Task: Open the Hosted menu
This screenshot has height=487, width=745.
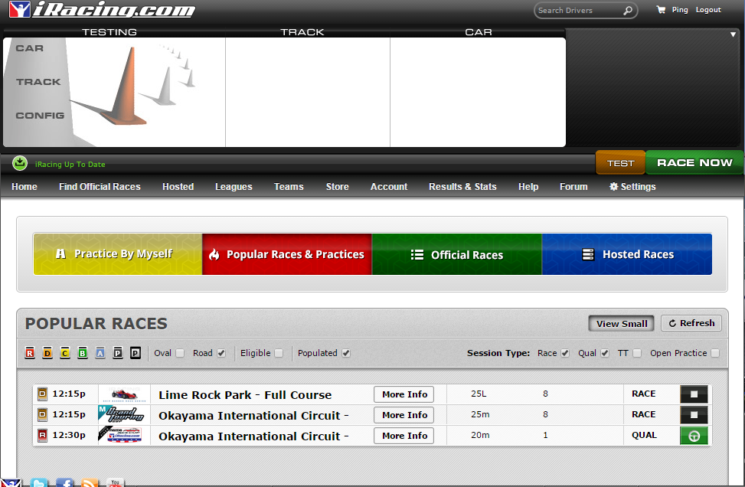Action: 178,187
